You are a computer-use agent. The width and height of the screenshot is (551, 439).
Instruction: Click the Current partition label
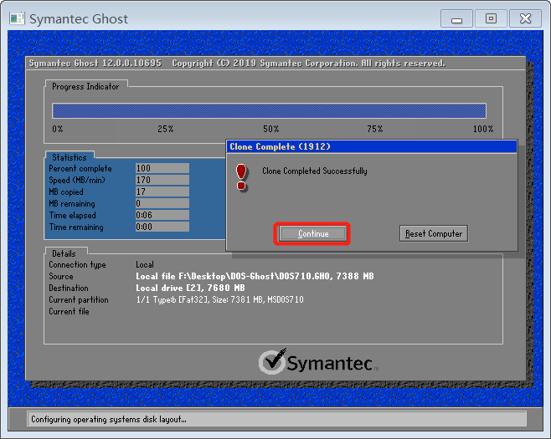pyautogui.click(x=79, y=300)
